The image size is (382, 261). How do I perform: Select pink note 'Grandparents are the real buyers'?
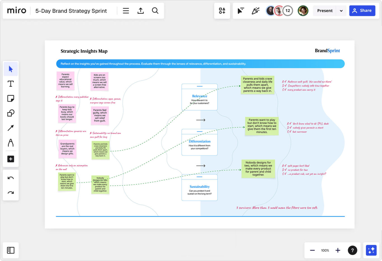point(67,149)
